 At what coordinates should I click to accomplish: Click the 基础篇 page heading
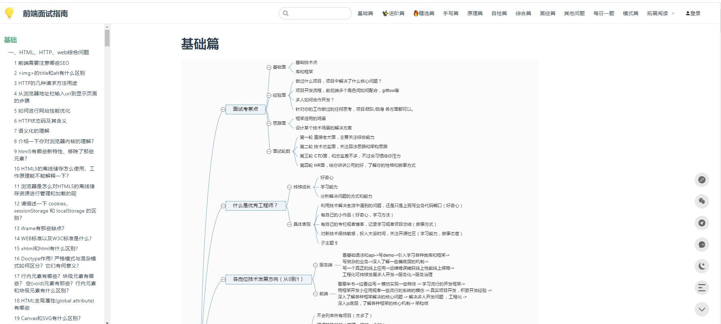click(x=200, y=44)
